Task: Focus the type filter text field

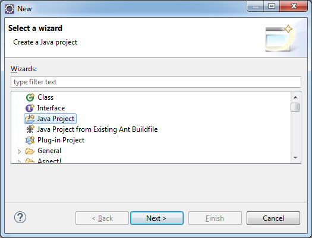Action: pos(156,82)
